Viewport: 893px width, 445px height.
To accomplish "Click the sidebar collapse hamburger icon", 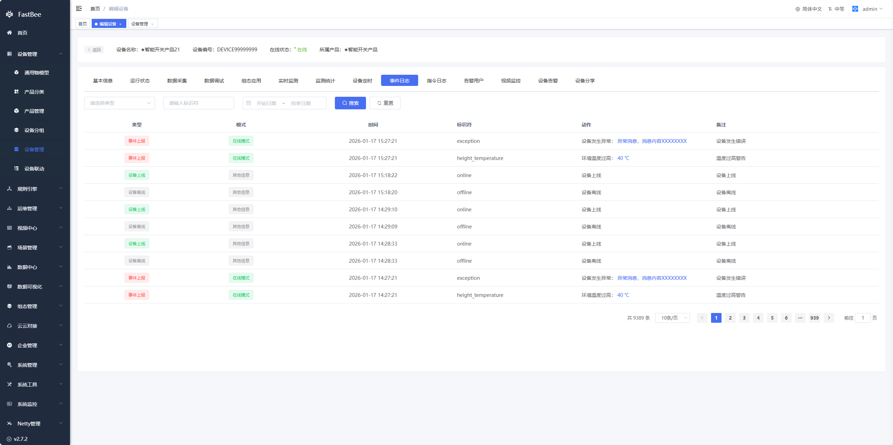I will 79,8.
